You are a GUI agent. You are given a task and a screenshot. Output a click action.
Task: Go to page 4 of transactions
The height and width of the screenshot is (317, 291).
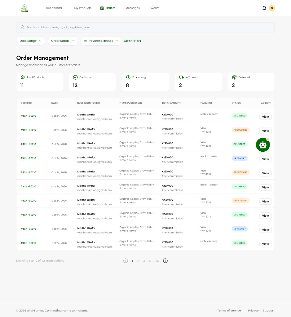[x=150, y=261]
